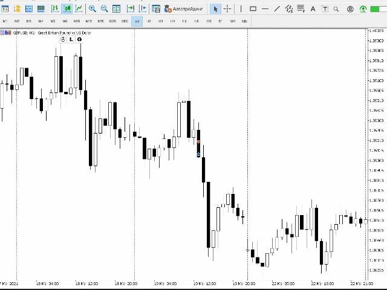Switch chart to line chart style

(x=79, y=9)
